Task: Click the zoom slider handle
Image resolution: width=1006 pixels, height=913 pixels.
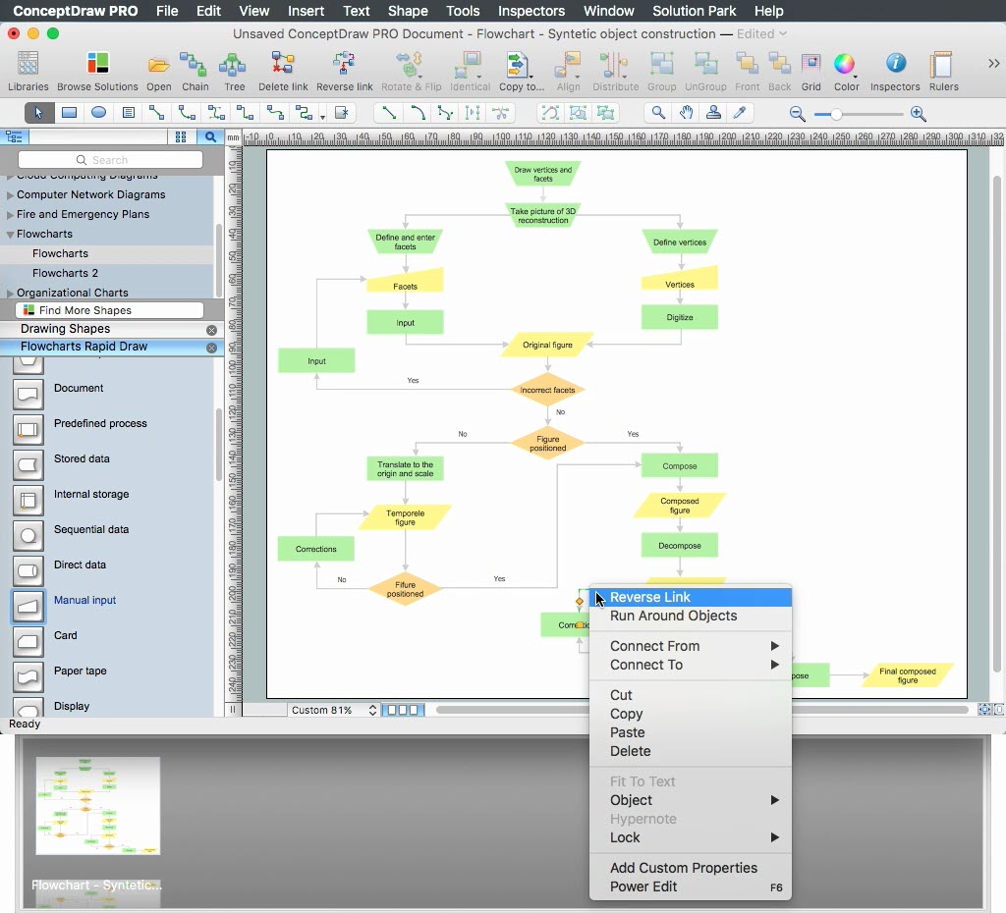Action: tap(836, 114)
